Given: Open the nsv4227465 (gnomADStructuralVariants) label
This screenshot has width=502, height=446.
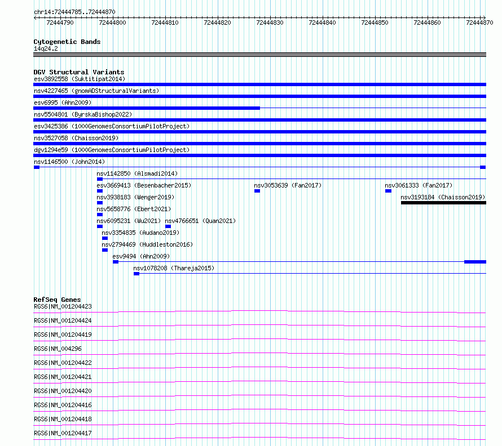Looking at the screenshot, I should tap(96, 91).
